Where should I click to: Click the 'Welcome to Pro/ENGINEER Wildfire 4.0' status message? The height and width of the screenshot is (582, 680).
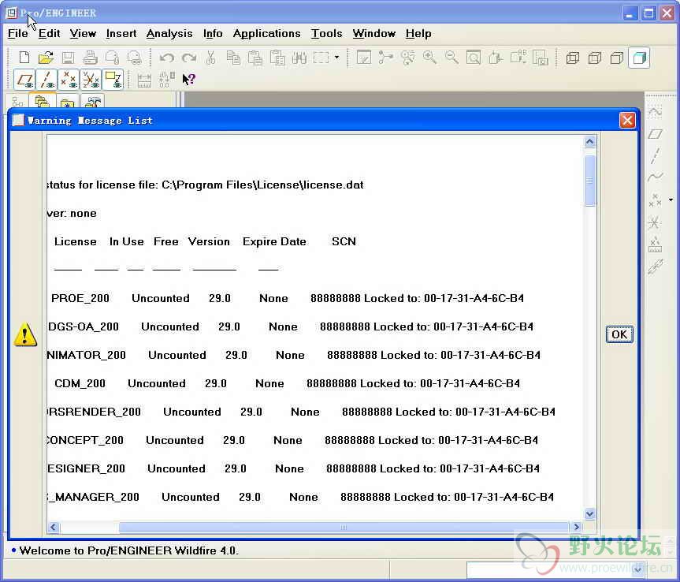(x=128, y=550)
